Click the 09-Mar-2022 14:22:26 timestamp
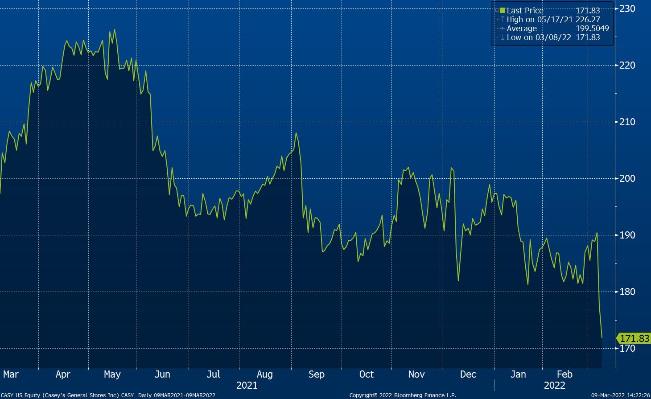The width and height of the screenshot is (651, 399). click(x=620, y=395)
